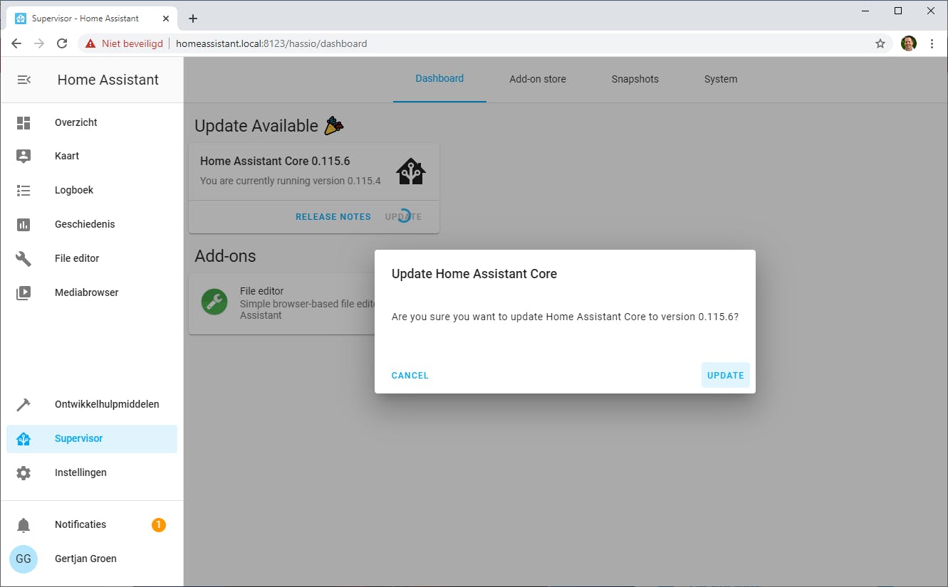Open the Instellingen gear icon
The image size is (948, 587).
tap(24, 472)
